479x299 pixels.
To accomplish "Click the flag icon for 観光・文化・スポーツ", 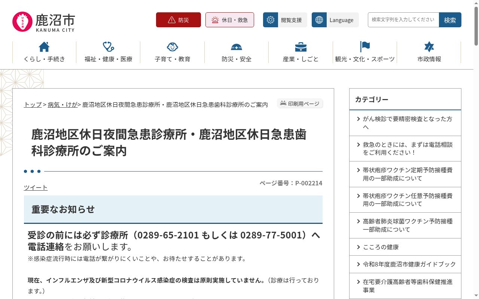I will (x=365, y=47).
